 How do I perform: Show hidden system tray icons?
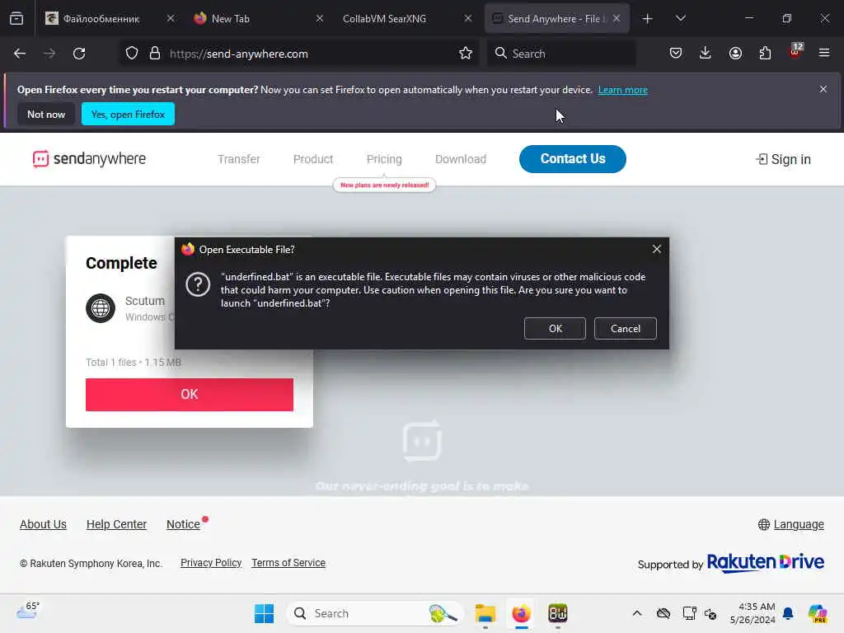pos(637,613)
